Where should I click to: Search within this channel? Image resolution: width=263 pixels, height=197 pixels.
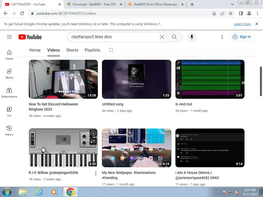111,50
